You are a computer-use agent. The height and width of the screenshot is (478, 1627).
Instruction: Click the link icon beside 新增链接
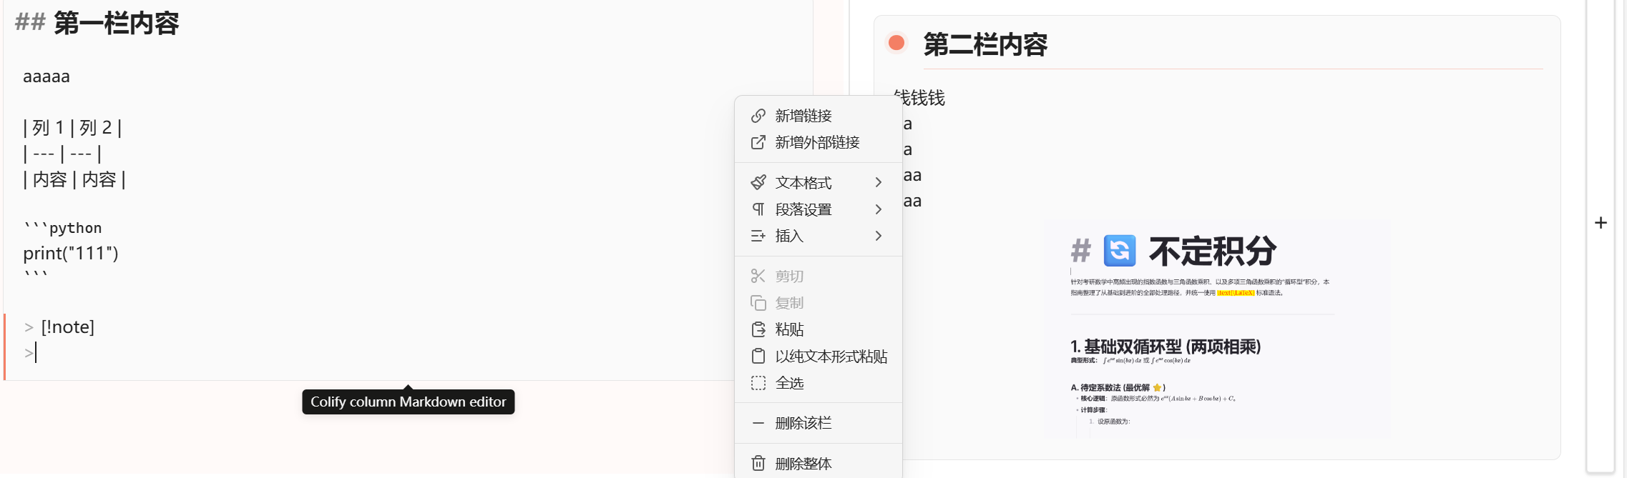pos(758,116)
